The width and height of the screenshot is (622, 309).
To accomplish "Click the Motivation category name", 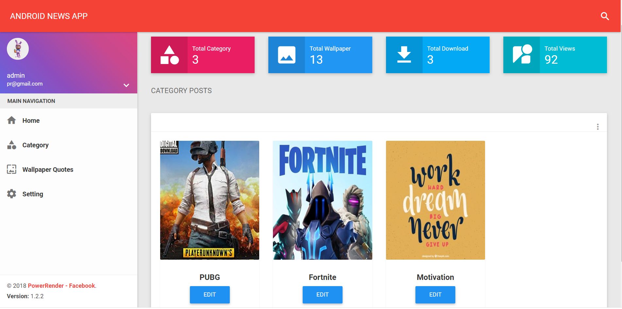I will (435, 277).
